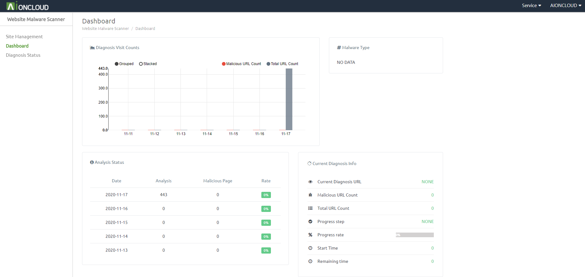The image size is (585, 277).
Task: Open Diagnosis Status page
Action: [x=23, y=55]
